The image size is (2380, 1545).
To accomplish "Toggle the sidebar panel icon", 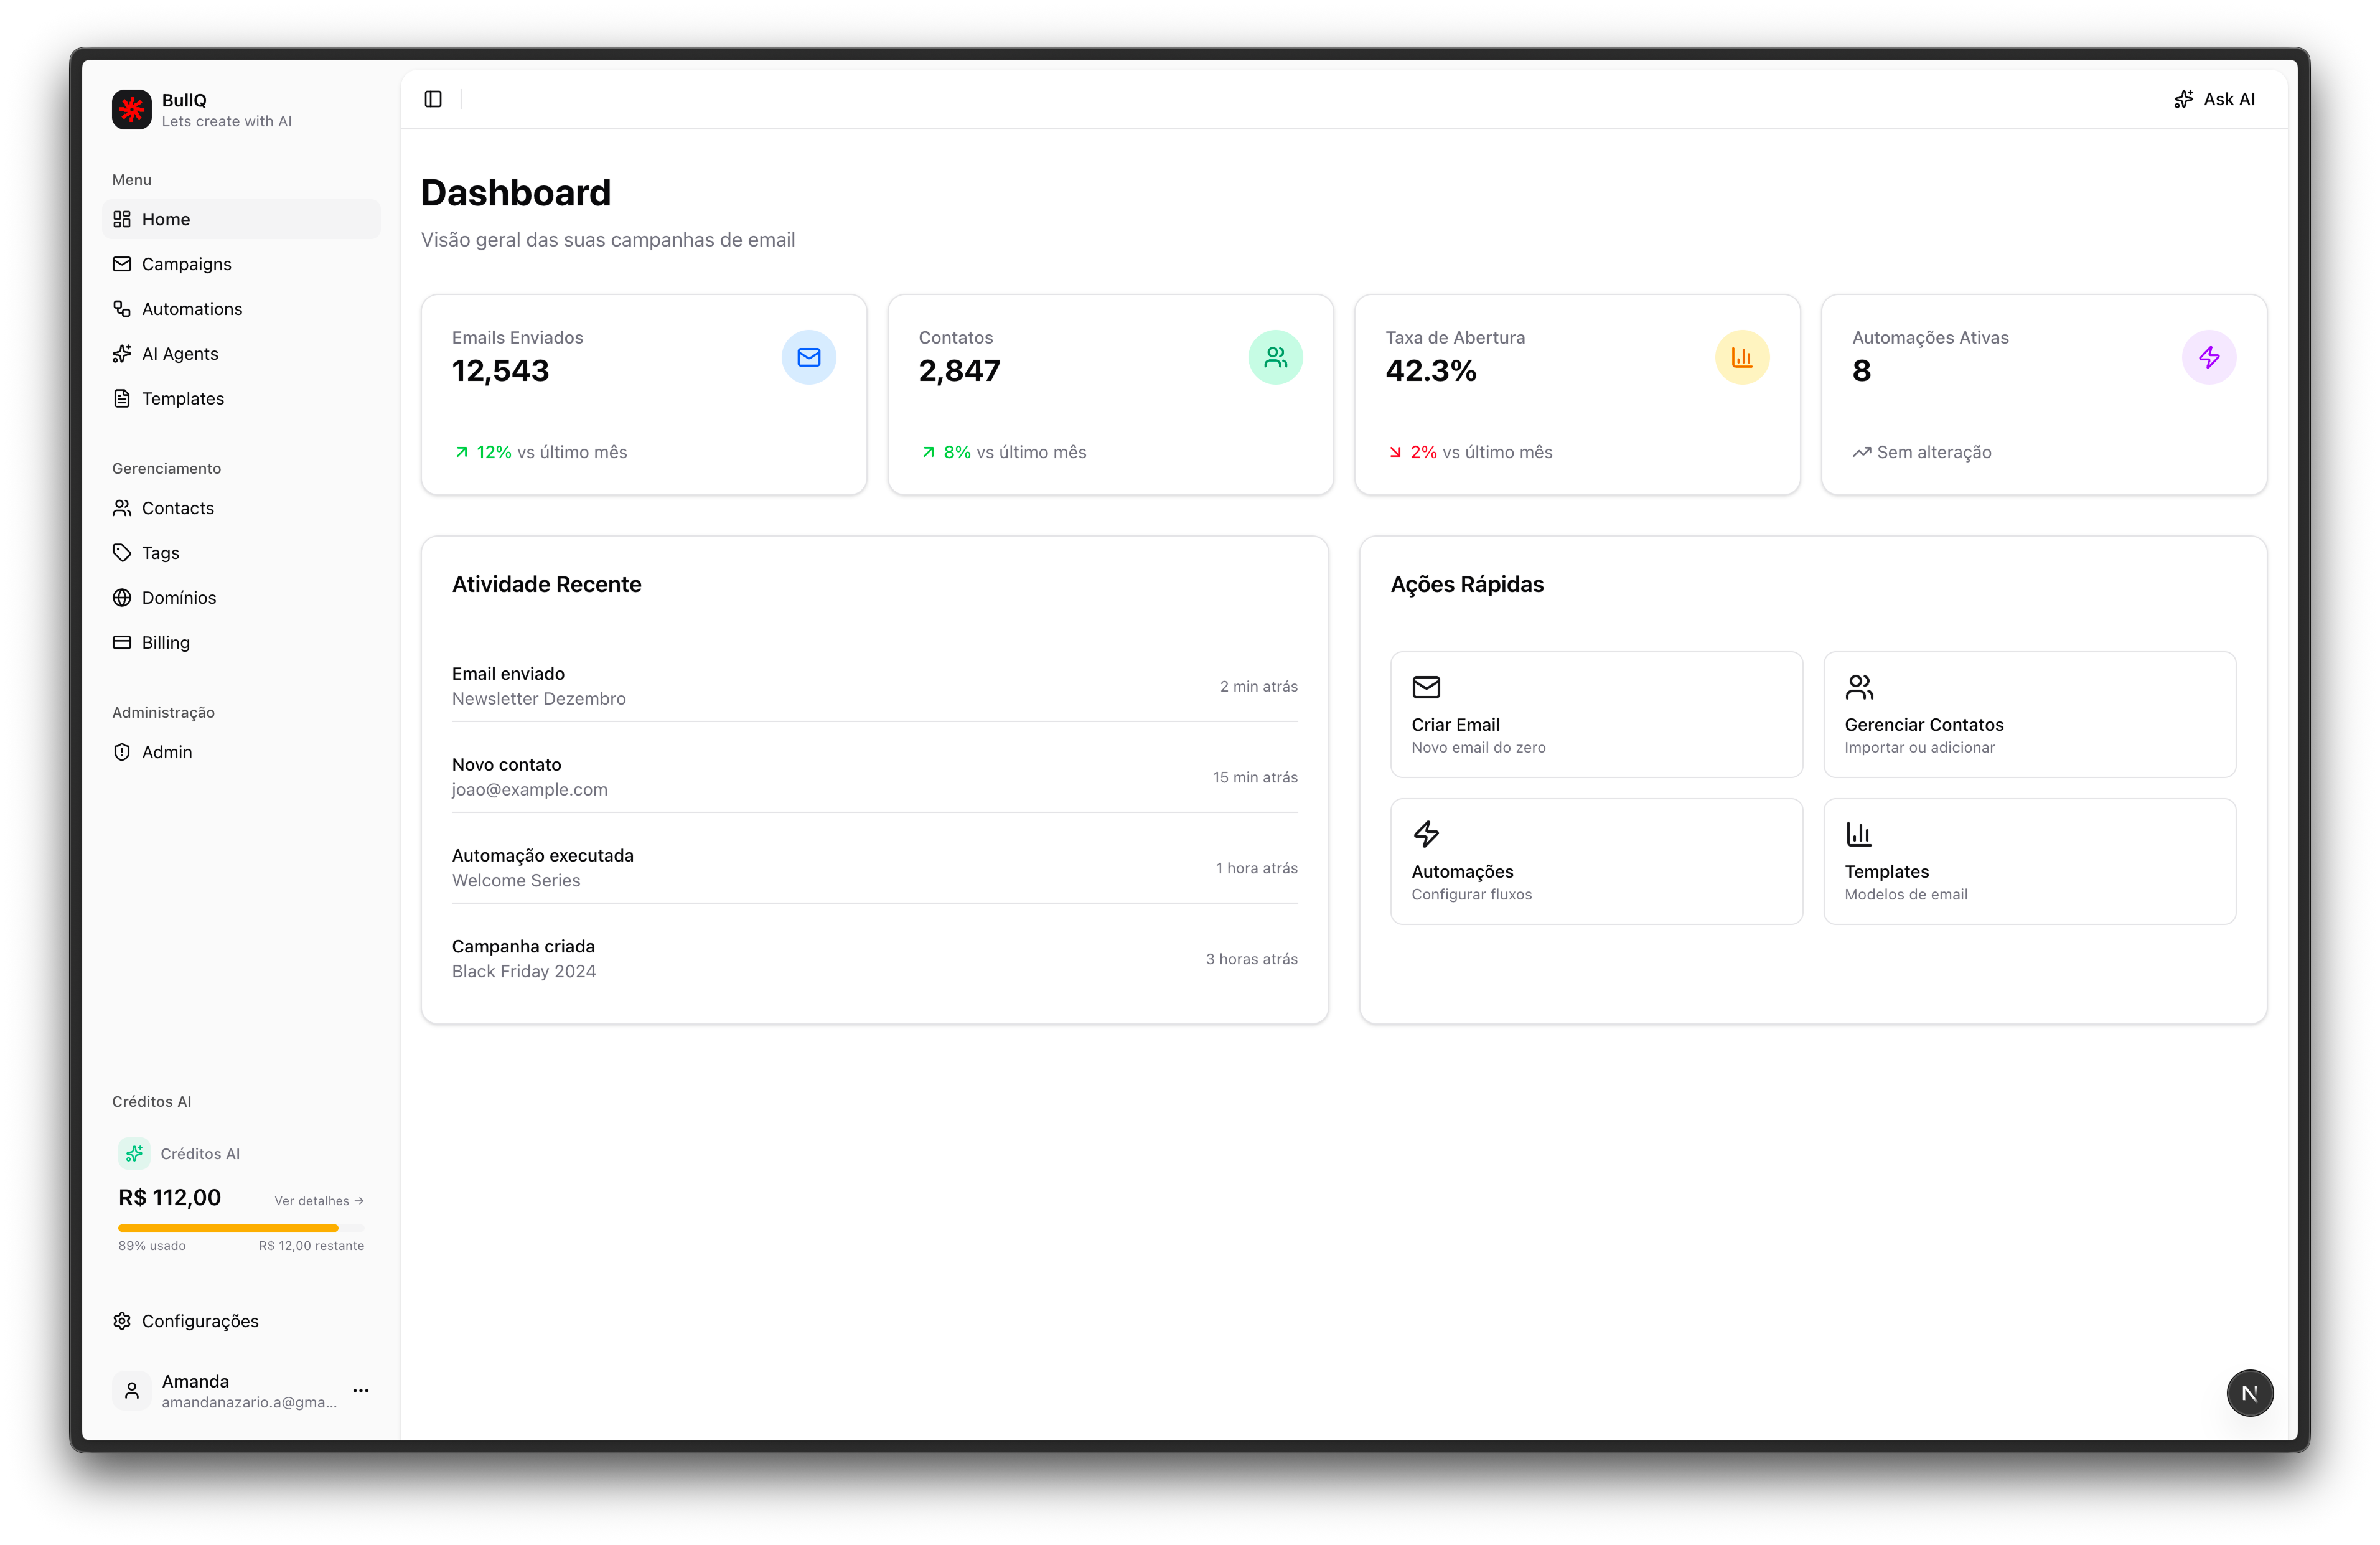I will tap(433, 99).
